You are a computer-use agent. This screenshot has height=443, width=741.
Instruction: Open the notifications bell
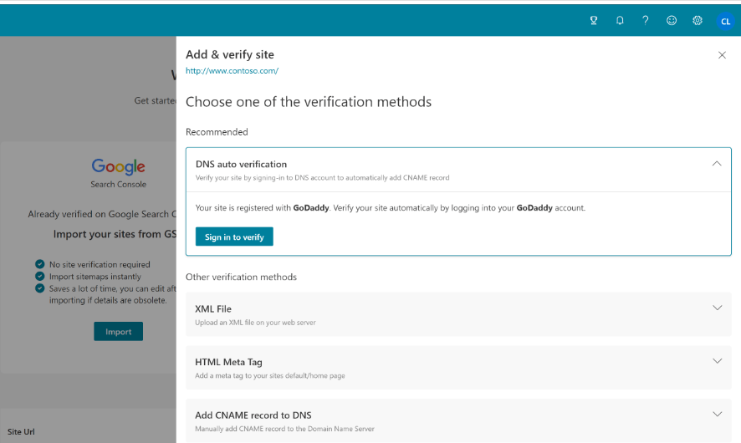click(620, 21)
